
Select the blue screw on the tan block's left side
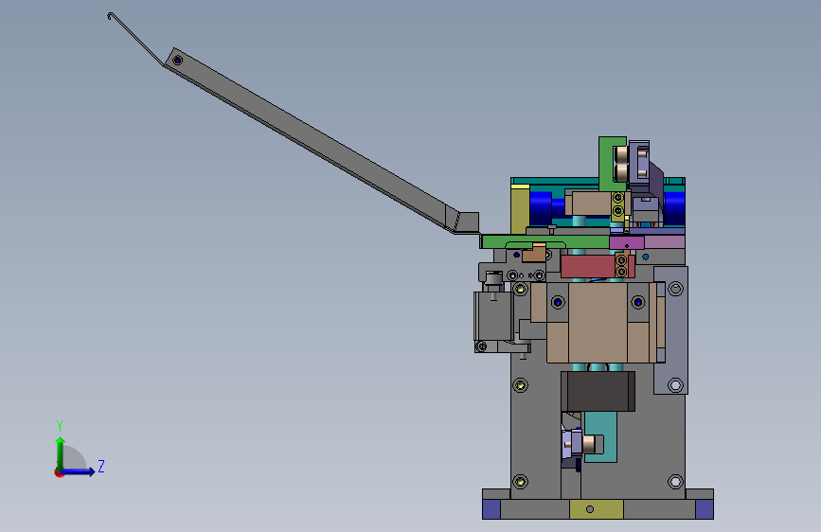pyautogui.click(x=558, y=302)
